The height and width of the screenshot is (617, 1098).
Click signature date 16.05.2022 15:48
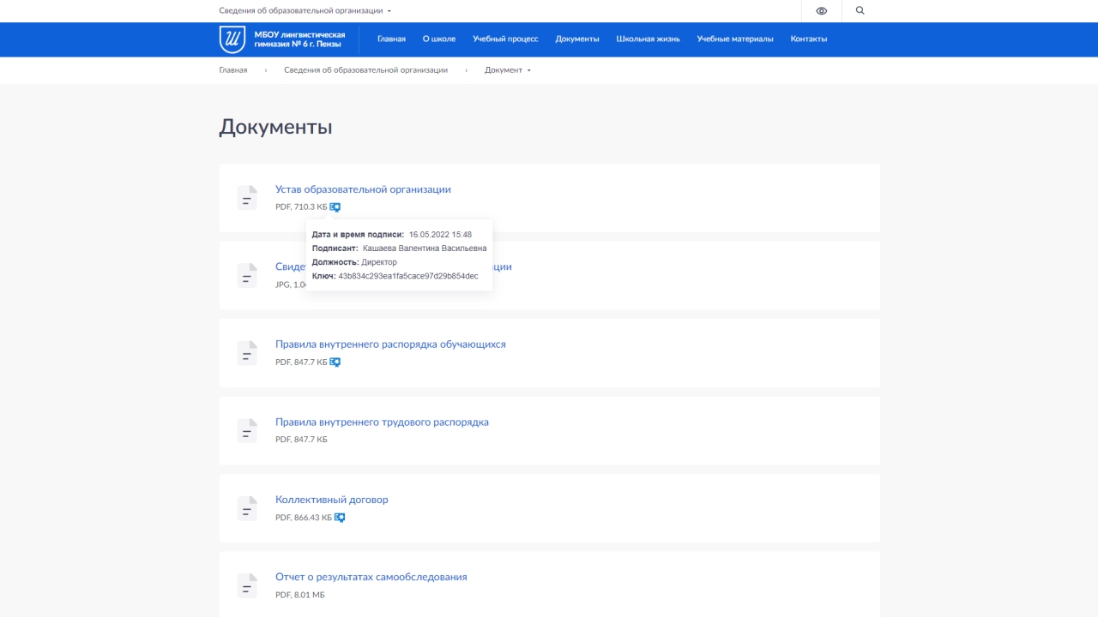pos(440,235)
